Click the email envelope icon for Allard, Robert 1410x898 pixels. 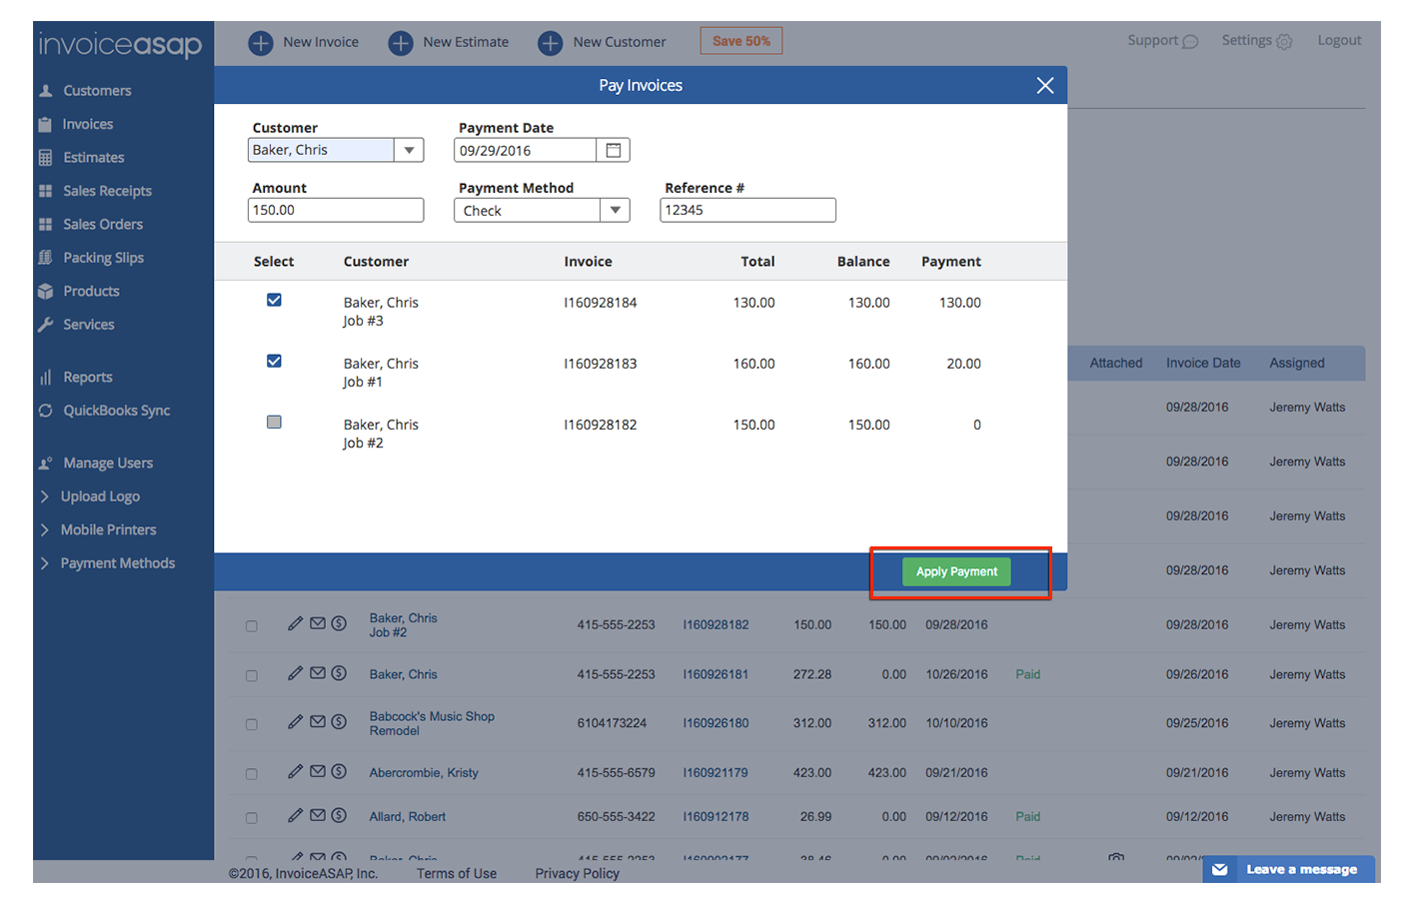click(x=318, y=815)
